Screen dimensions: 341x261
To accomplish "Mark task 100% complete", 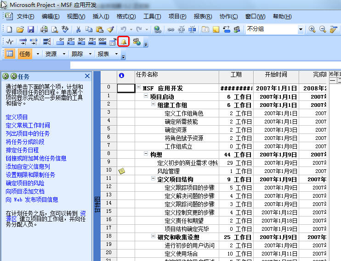I will [102, 41].
